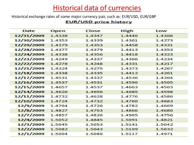Click the date cell 12/7/2009

(31, 115)
